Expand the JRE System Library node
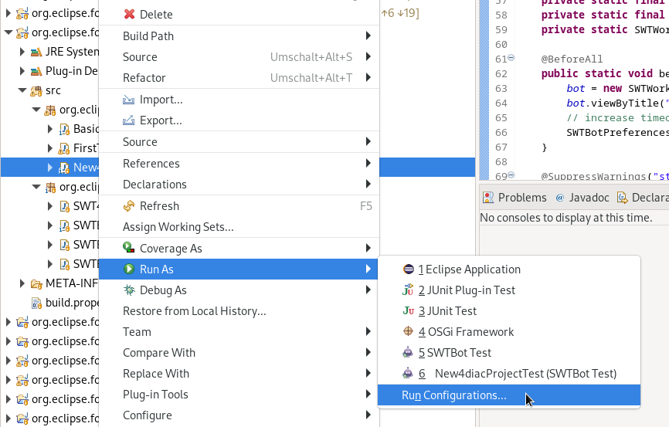Image resolution: width=669 pixels, height=427 pixels. point(22,52)
